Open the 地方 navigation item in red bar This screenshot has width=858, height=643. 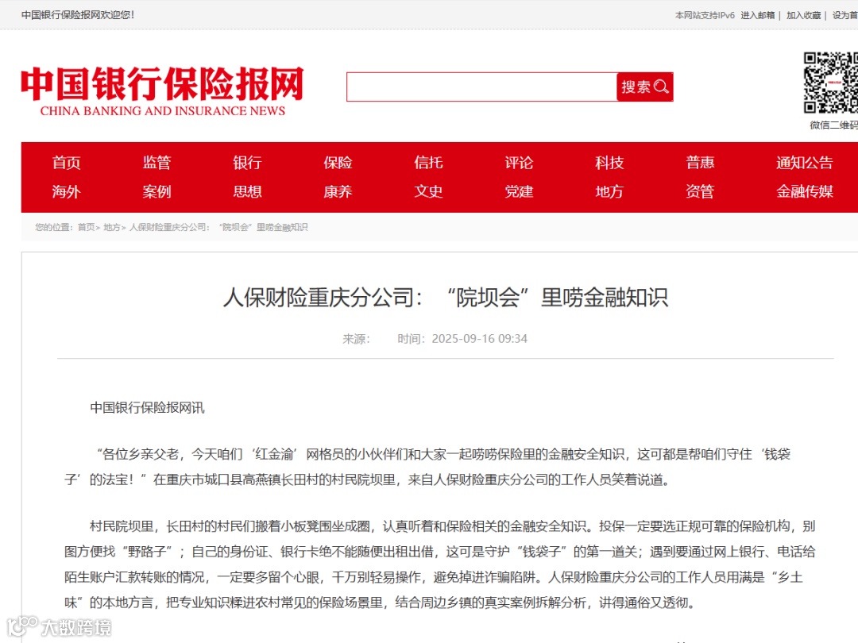tap(609, 191)
